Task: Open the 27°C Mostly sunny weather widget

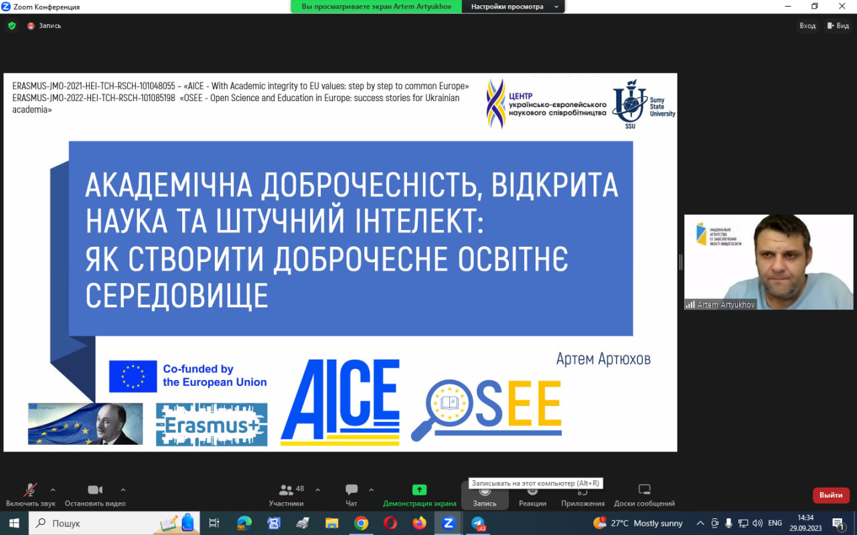Action: pos(638,523)
